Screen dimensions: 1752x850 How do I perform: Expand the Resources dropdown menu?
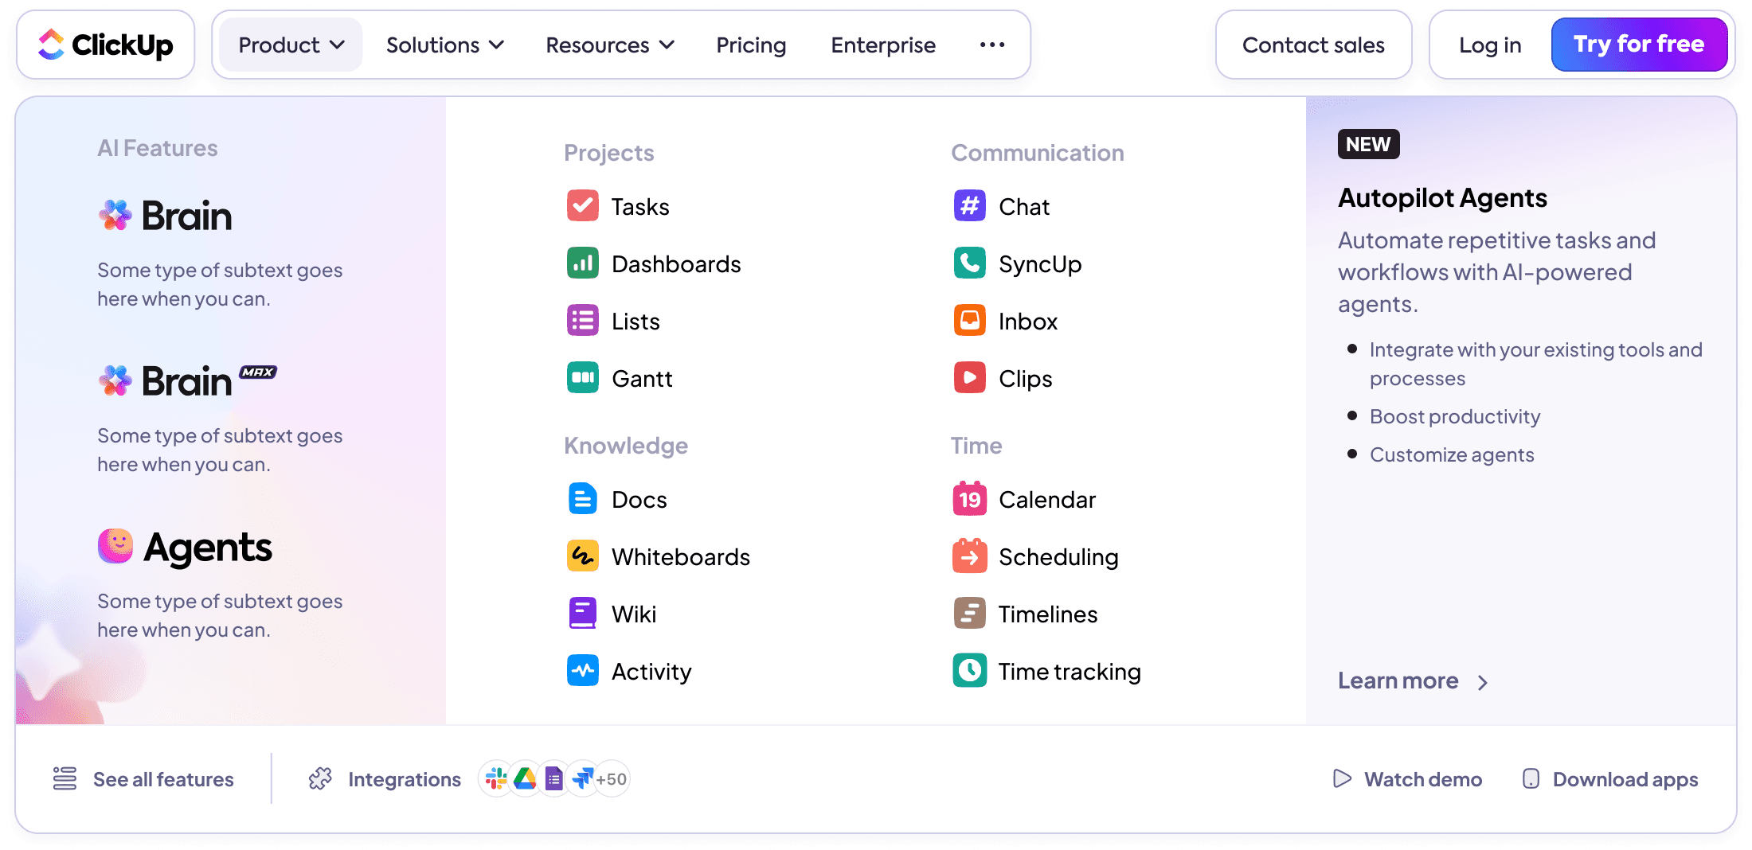610,45
